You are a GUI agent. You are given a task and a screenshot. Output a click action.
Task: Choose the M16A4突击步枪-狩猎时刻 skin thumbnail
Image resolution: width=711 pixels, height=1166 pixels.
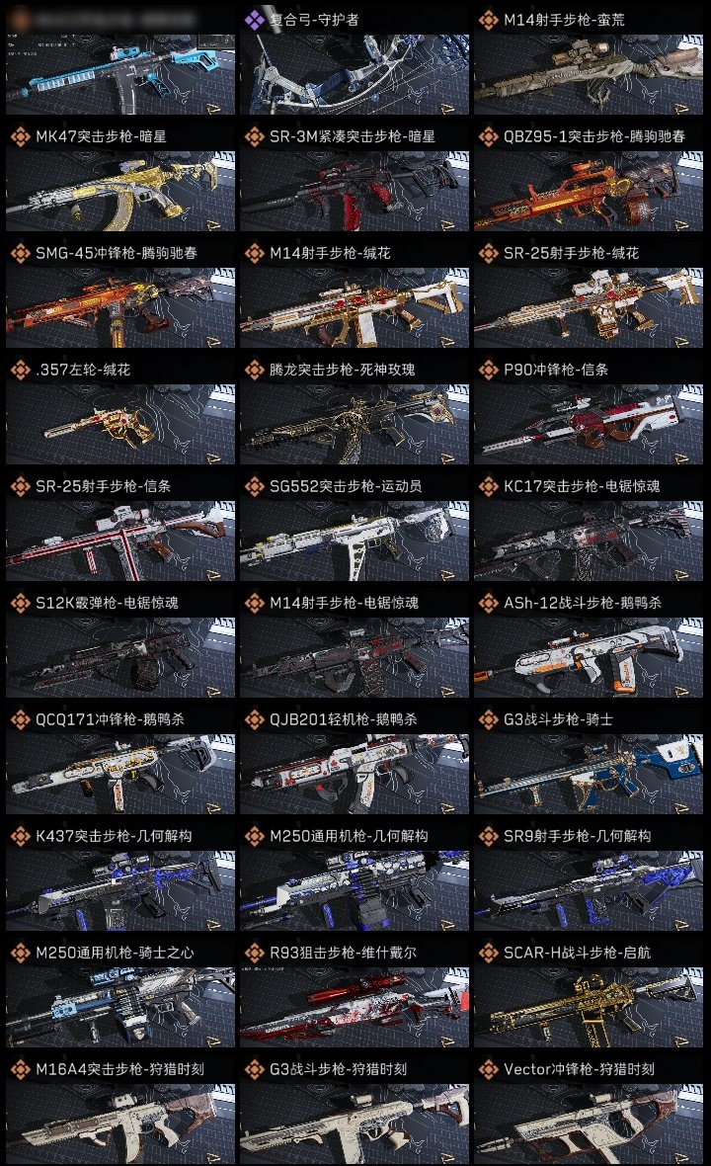pos(120,1124)
